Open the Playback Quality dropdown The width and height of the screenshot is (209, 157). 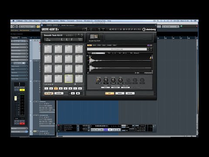click(115, 88)
